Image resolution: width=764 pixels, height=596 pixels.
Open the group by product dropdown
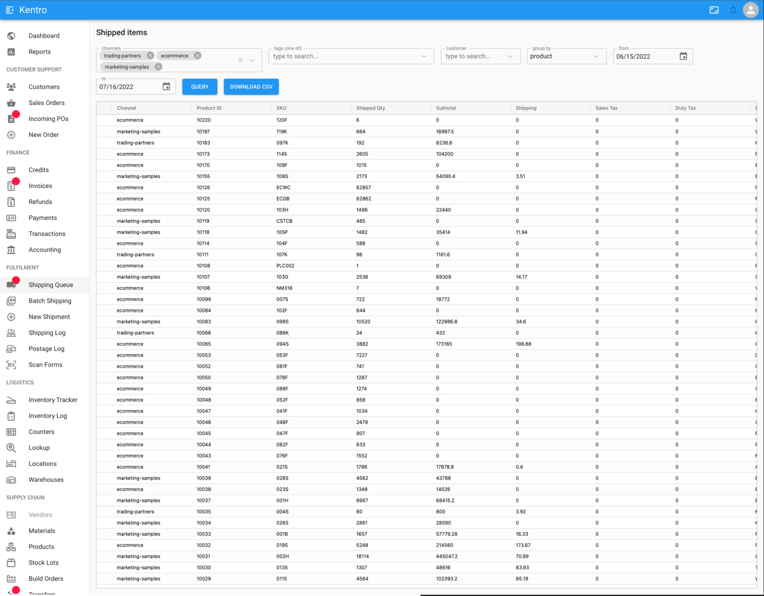(x=596, y=56)
